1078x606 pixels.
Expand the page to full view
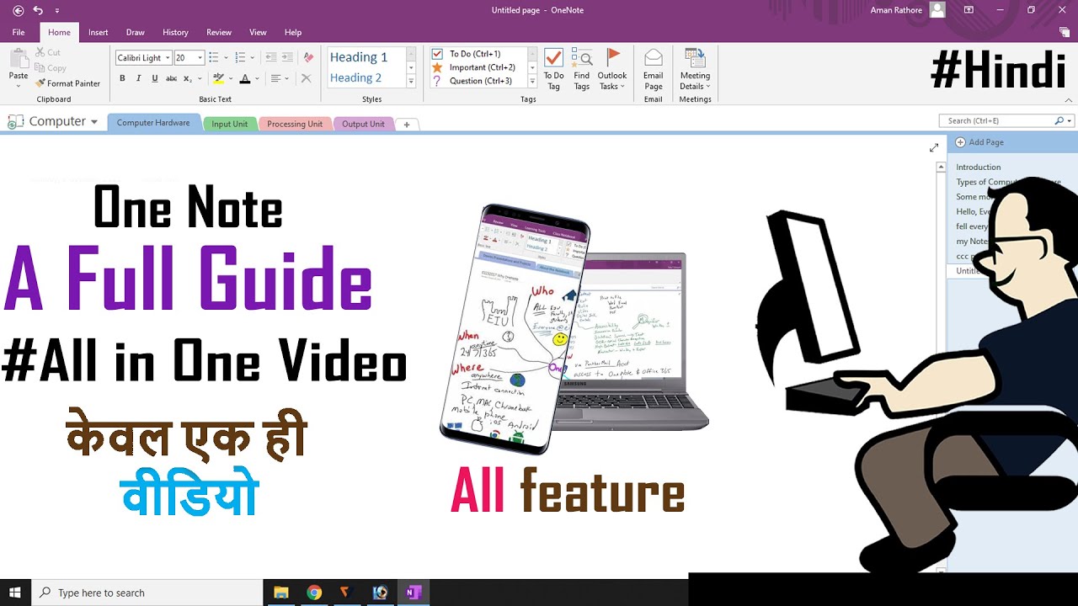tap(933, 147)
